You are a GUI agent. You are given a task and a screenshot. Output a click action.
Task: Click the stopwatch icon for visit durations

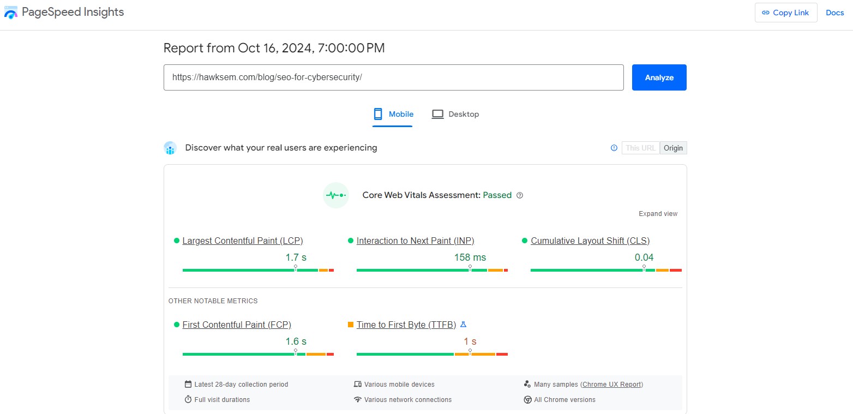(188, 399)
